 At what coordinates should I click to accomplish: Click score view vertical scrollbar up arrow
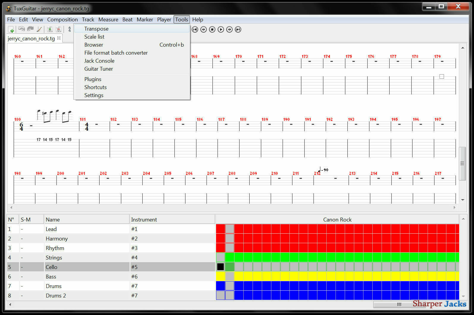pos(463,48)
